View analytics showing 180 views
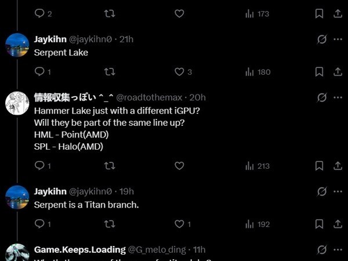This screenshot has height=261, width=348. 258,72
